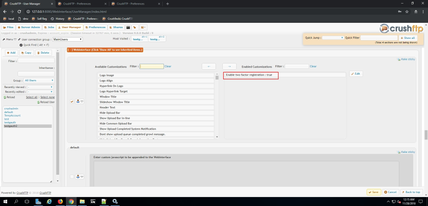Go to the Jobs tab
428x206 pixels.
[x=49, y=27]
